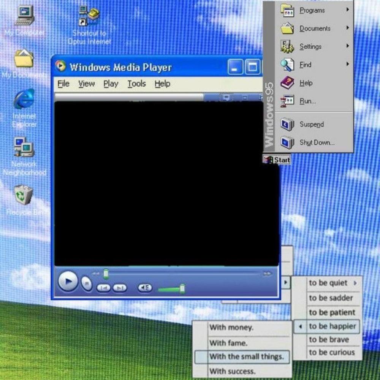
Task: Open the Tools menu
Action: click(137, 84)
